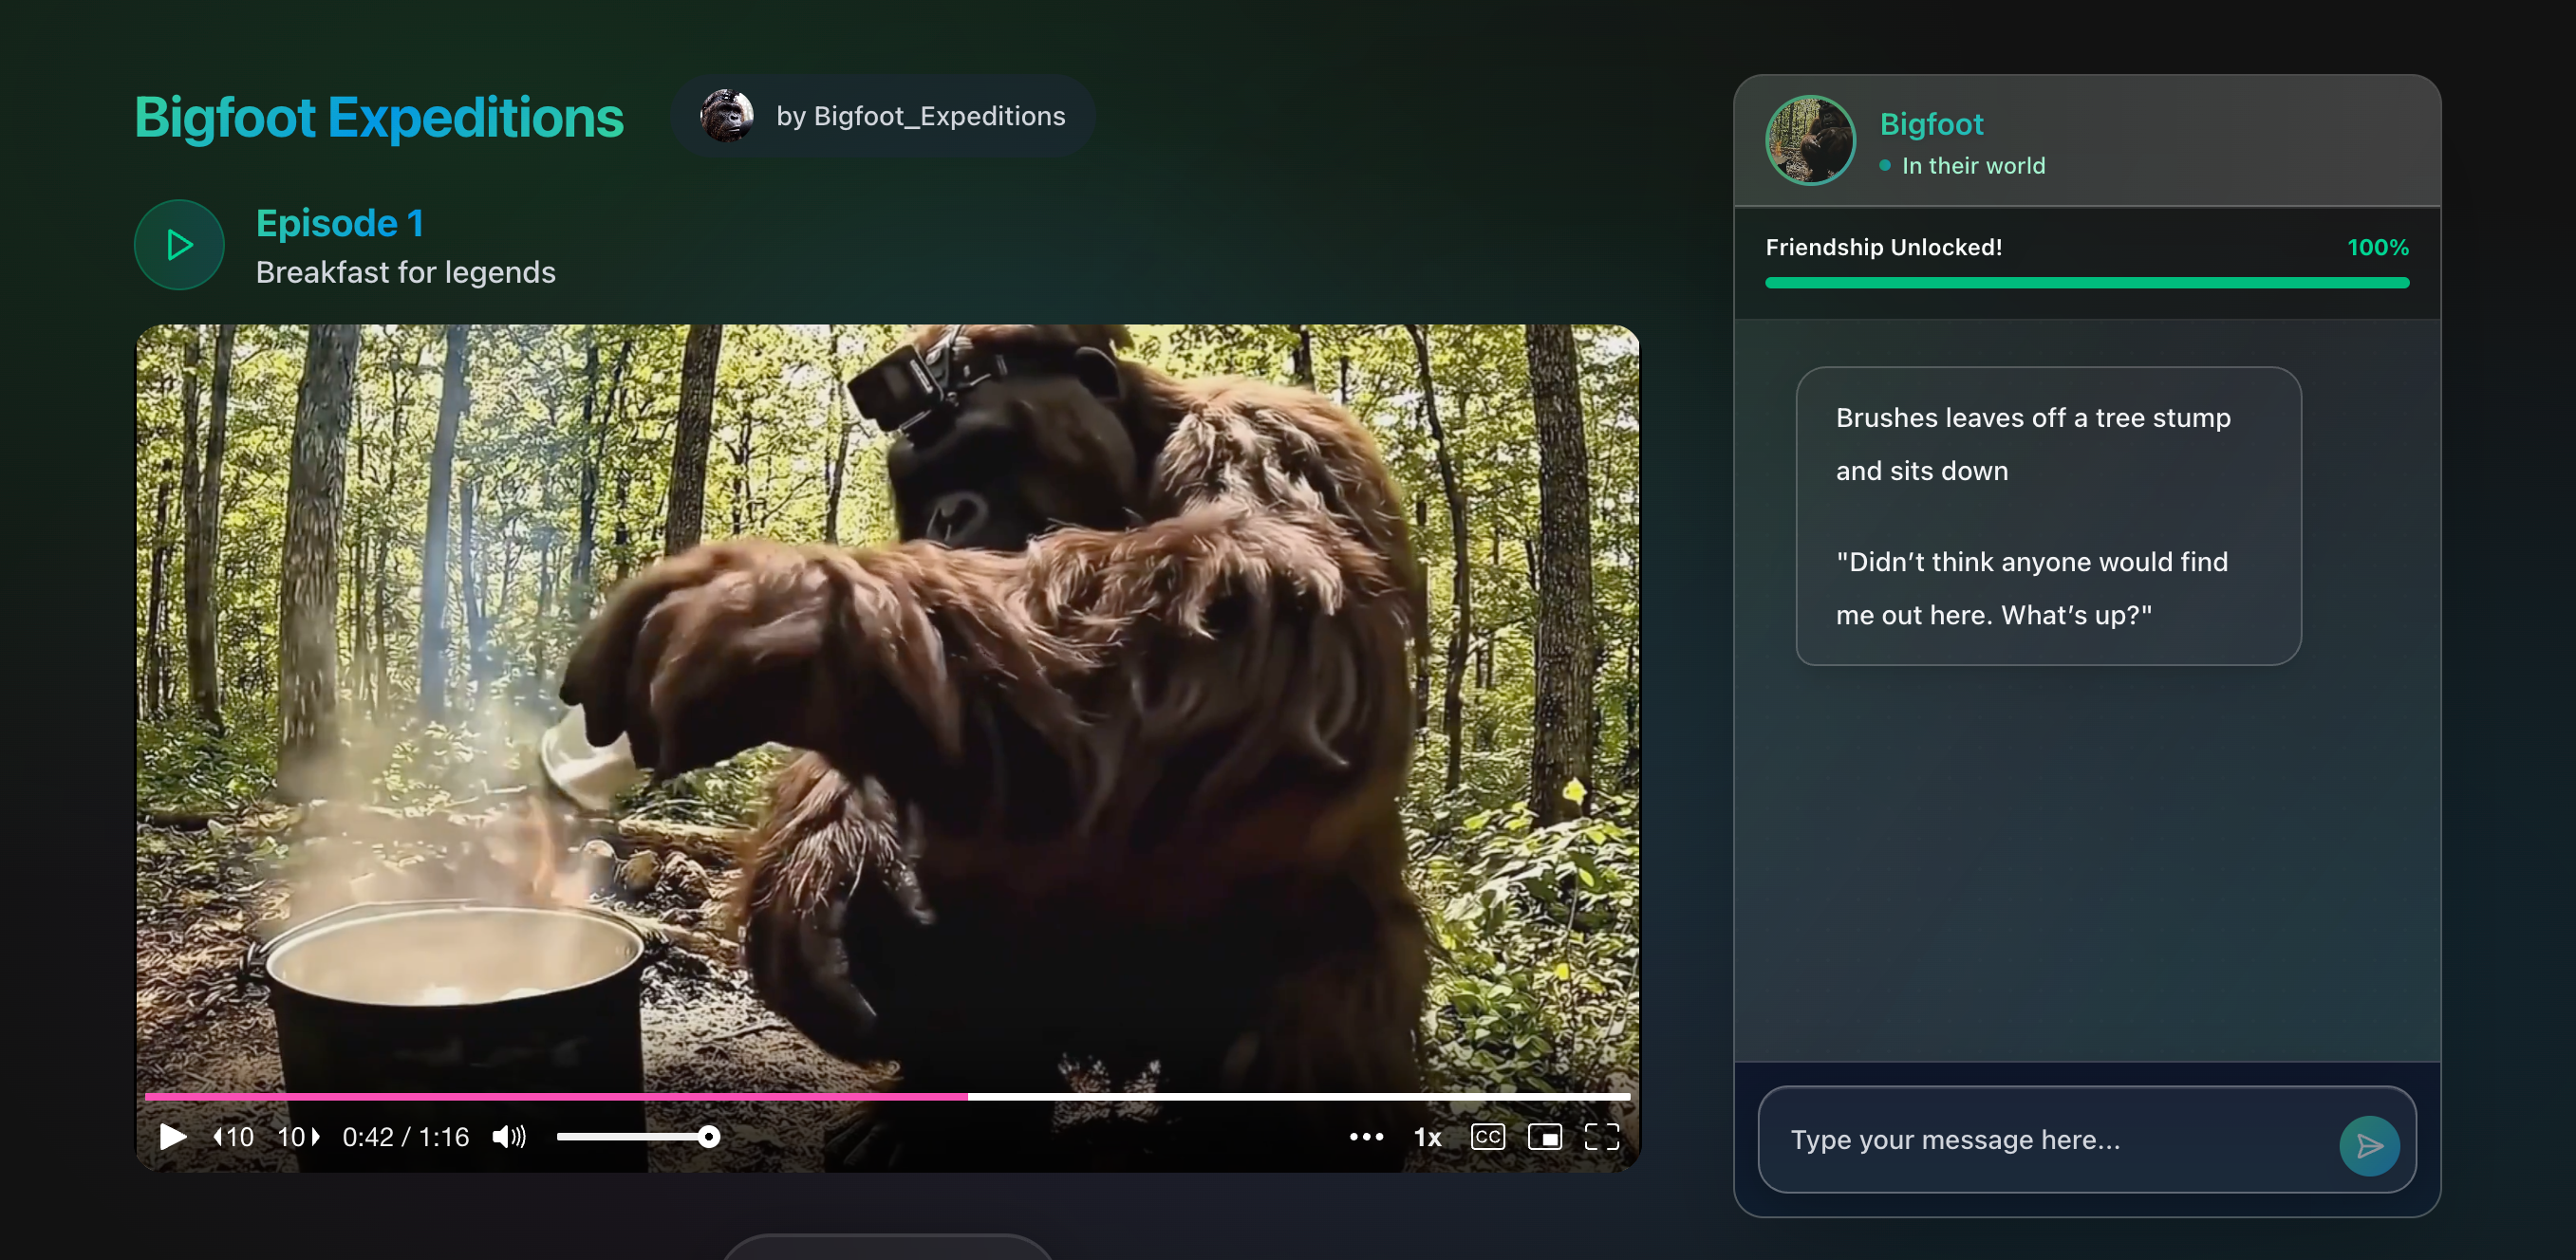Open the 1x playback speed selector
Viewport: 2576px width, 1260px height.
1427,1137
